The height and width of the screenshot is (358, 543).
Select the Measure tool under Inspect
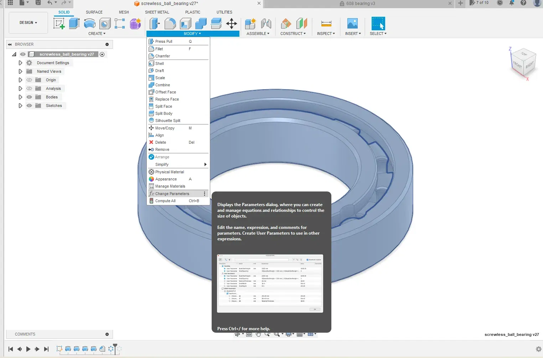click(x=326, y=24)
